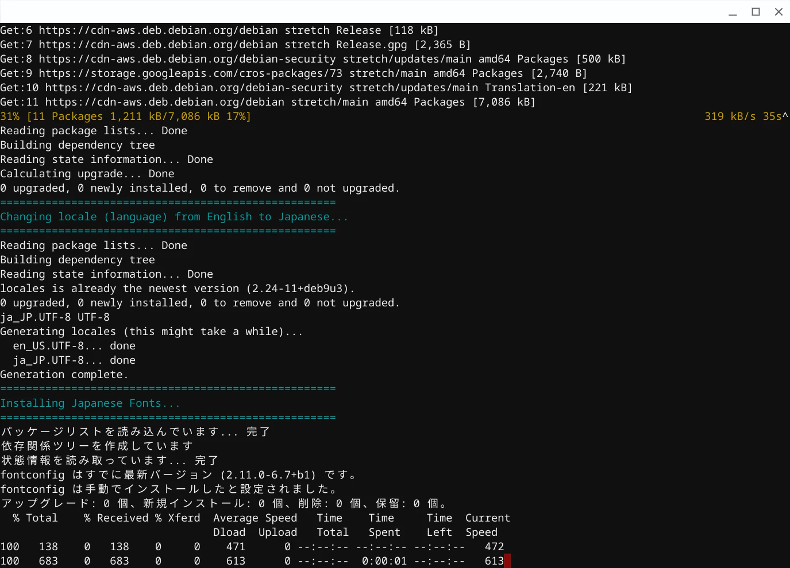790x568 pixels.
Task: Select the "Average Speed" column header
Action: point(255,518)
